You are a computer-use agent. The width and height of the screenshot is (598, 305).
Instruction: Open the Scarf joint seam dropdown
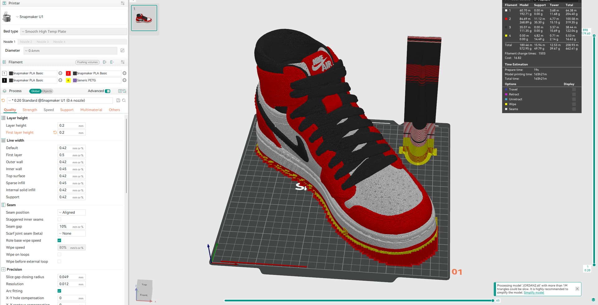(x=72, y=233)
